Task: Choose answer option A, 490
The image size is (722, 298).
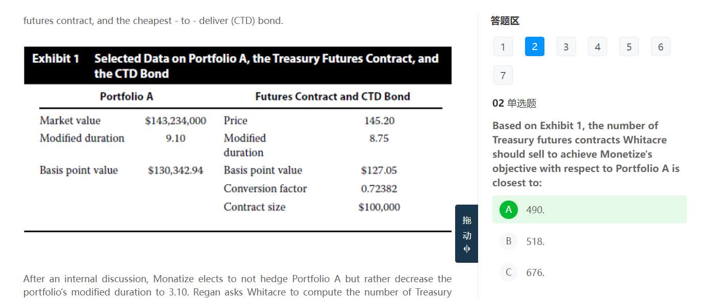Action: coord(589,210)
